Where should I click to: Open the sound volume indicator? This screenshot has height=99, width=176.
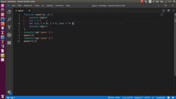coord(161,2)
